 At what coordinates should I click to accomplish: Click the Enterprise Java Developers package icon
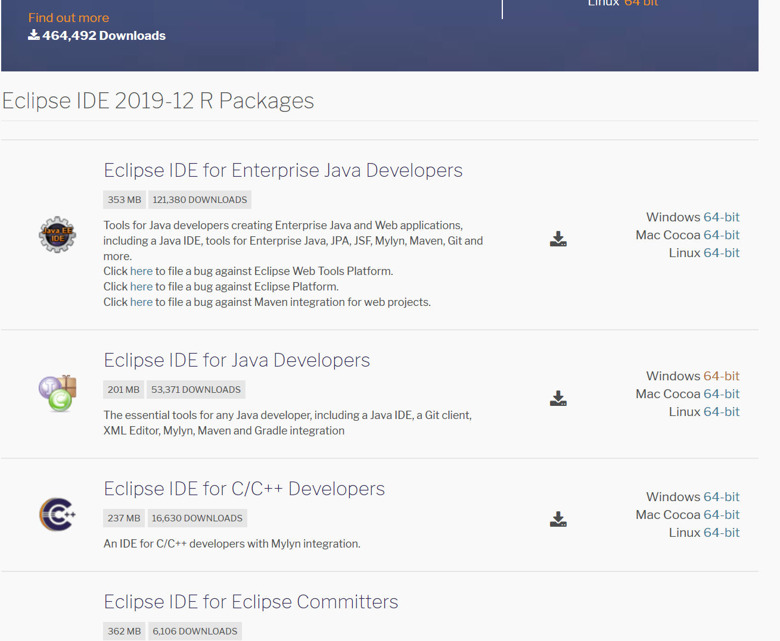point(57,234)
